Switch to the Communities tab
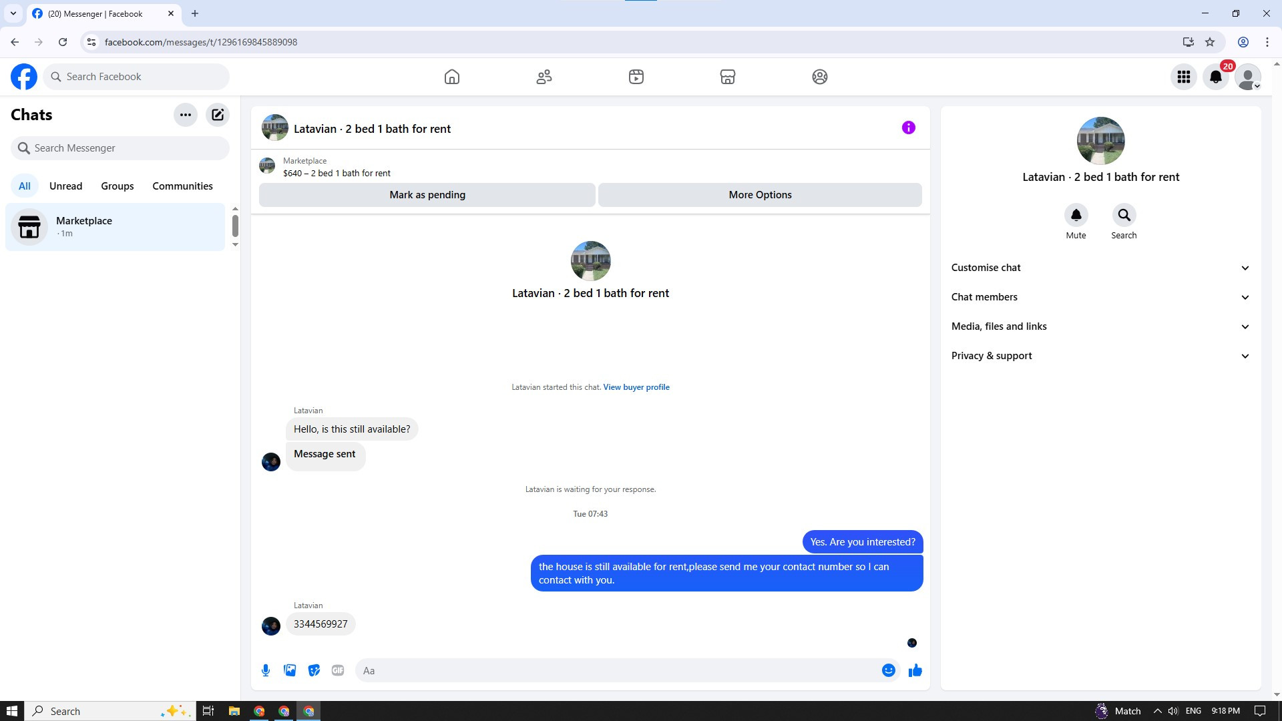This screenshot has height=721, width=1282. [x=182, y=186]
